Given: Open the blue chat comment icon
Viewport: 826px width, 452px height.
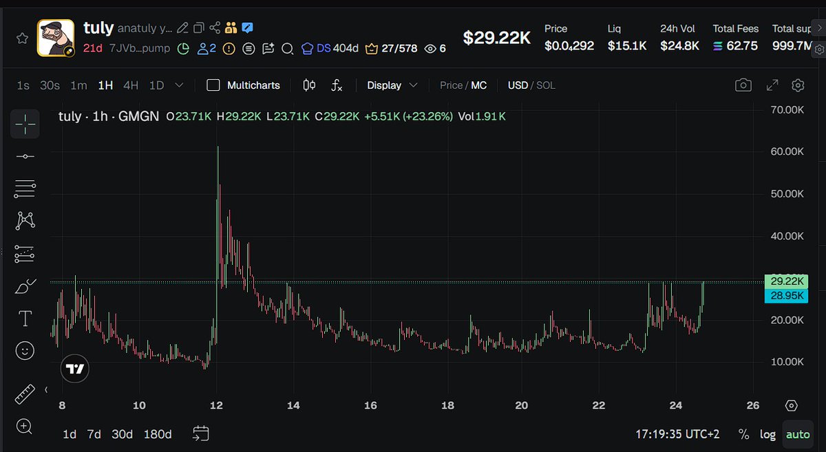Looking at the screenshot, I should pos(247,28).
